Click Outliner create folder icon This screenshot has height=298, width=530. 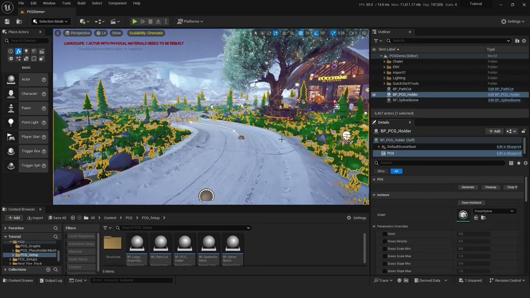[517, 41]
